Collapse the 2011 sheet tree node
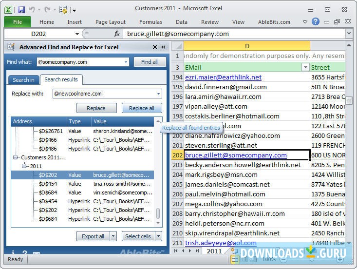The width and height of the screenshot is (357, 269). [x=24, y=166]
